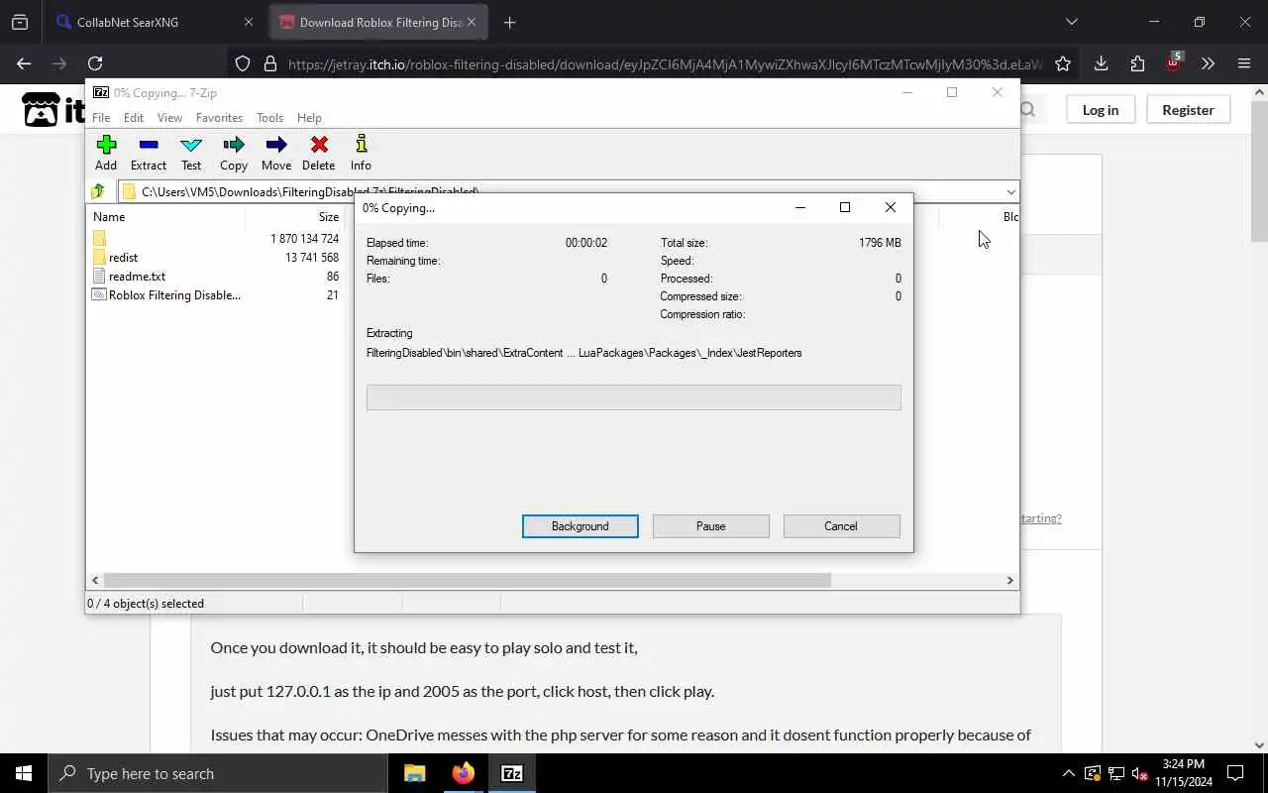
Task: Open the Firefox downloads panel
Action: (x=1101, y=63)
